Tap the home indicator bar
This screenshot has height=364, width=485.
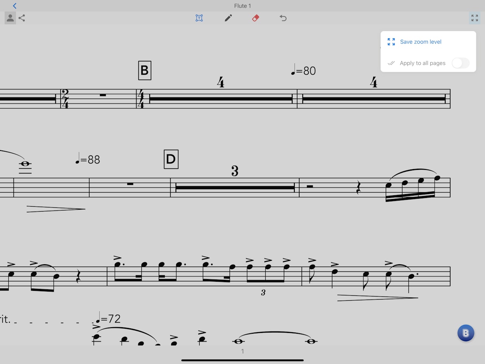[x=242, y=360]
